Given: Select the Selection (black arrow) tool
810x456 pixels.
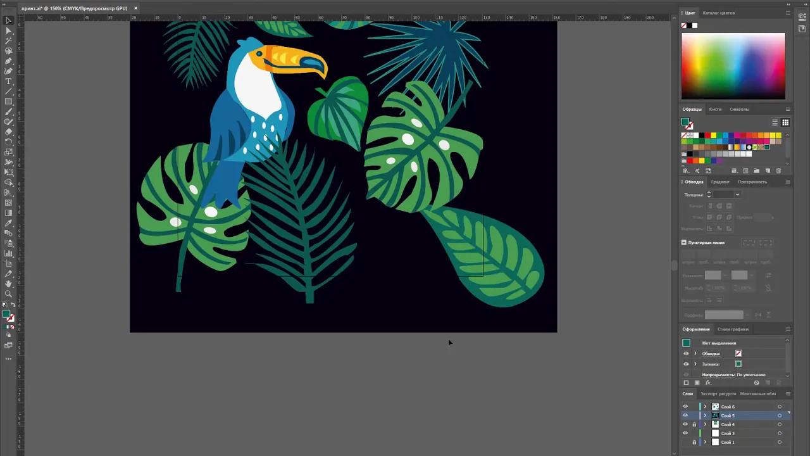Looking at the screenshot, I should tap(8, 20).
